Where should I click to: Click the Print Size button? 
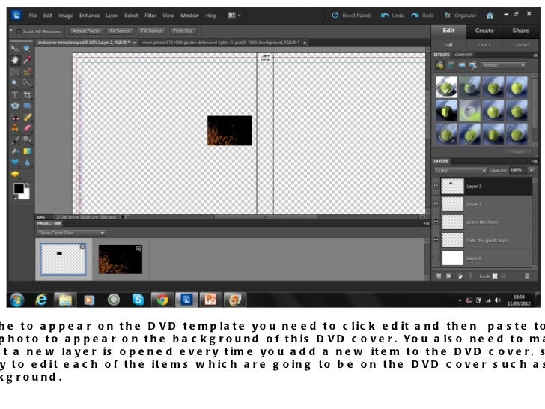tap(183, 31)
